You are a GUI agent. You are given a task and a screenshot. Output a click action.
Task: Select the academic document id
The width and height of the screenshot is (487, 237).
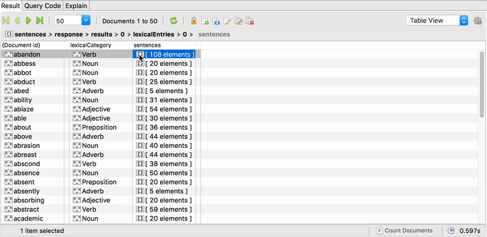[x=28, y=218]
